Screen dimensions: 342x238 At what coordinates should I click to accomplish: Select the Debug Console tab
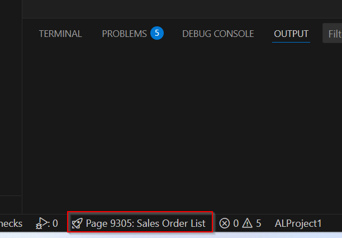[x=218, y=34]
